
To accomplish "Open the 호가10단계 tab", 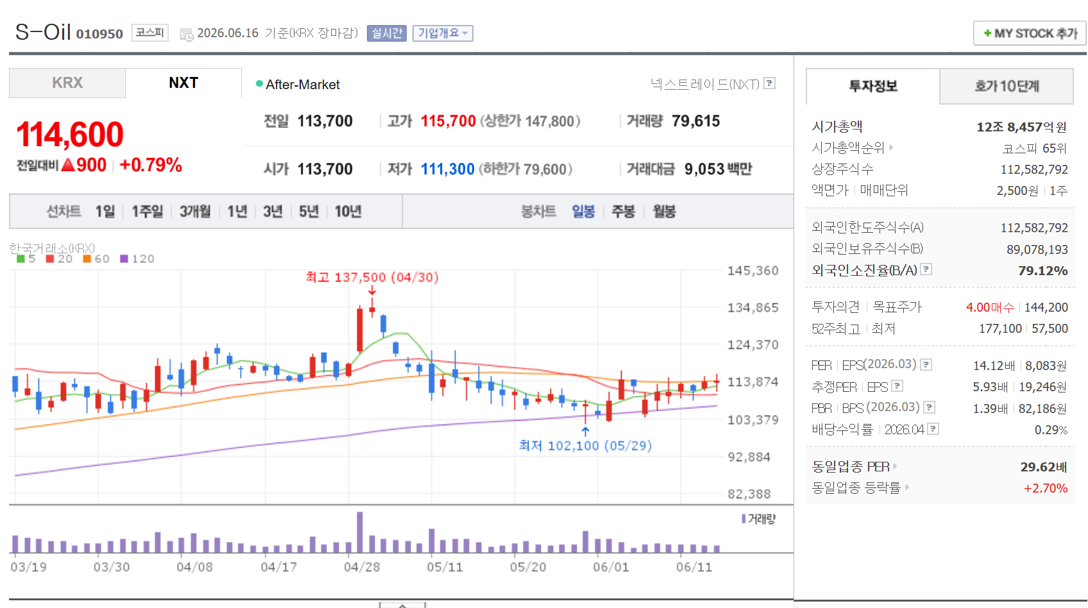I will click(1007, 86).
